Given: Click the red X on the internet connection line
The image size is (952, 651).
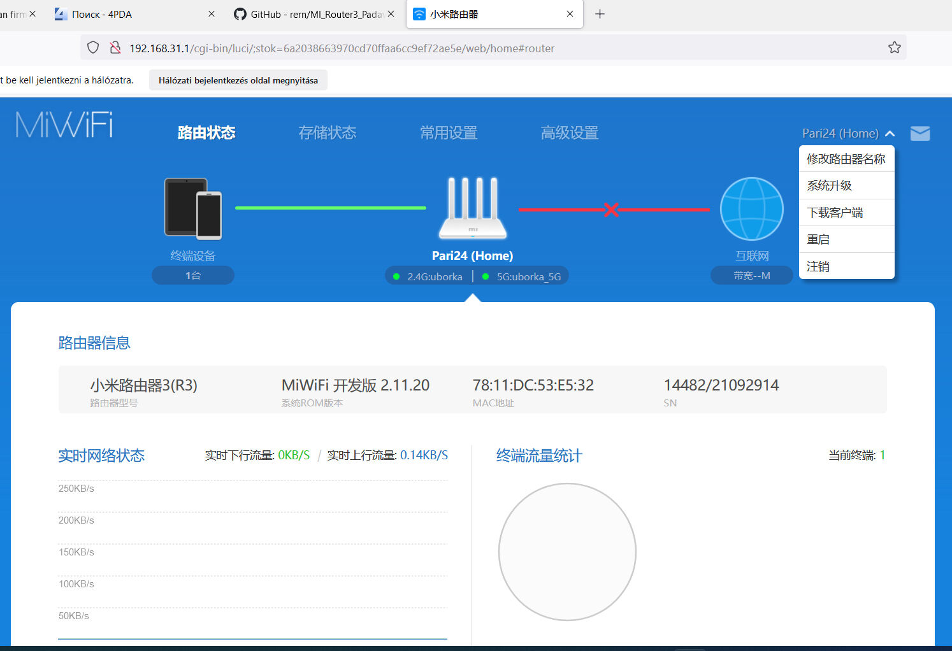Looking at the screenshot, I should click(x=611, y=209).
